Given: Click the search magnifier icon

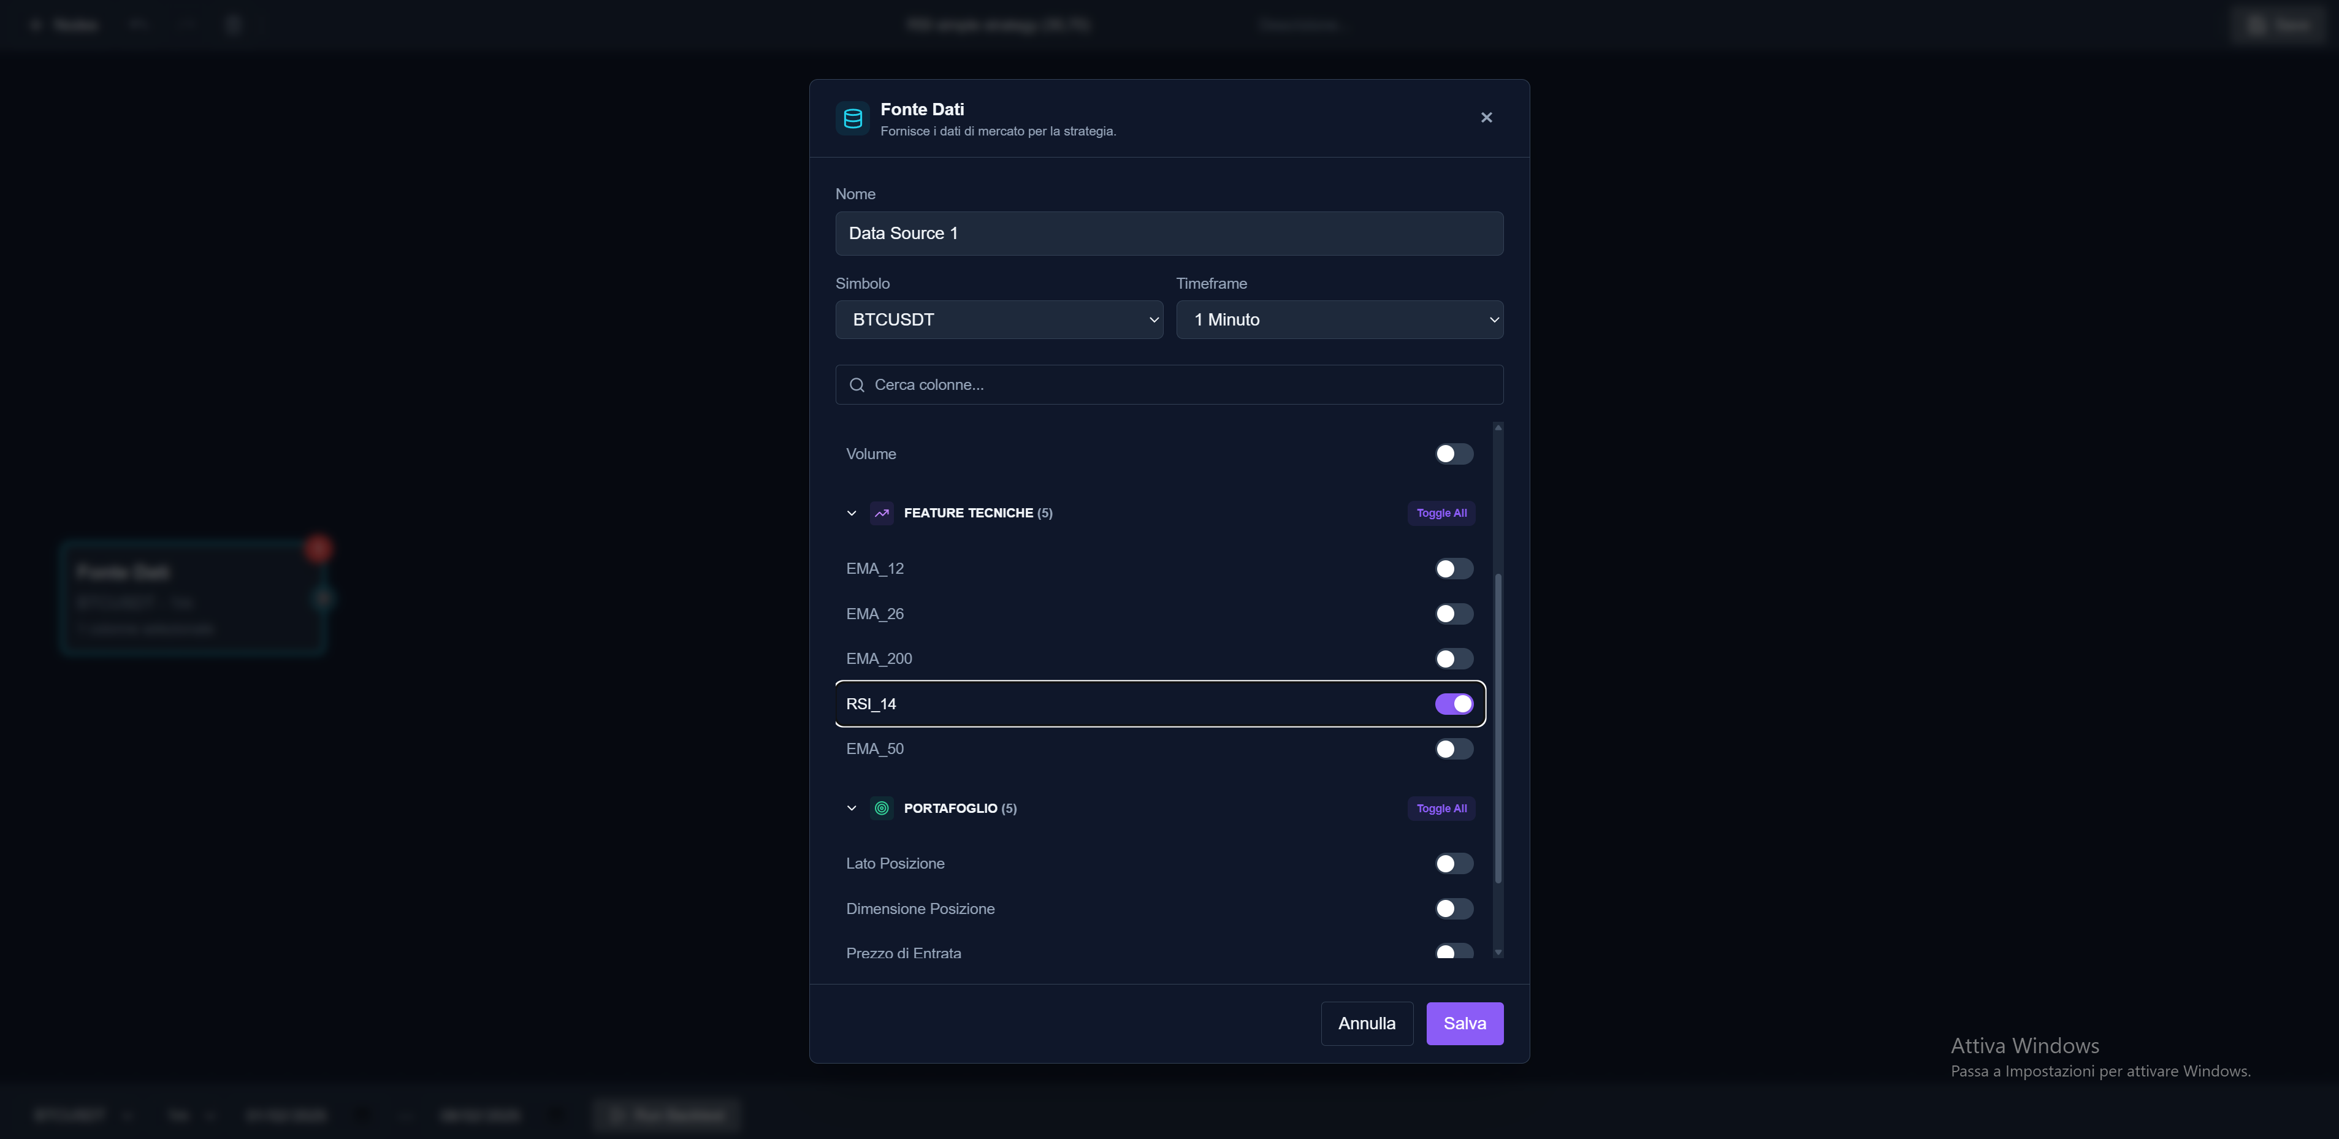Looking at the screenshot, I should [x=857, y=385].
